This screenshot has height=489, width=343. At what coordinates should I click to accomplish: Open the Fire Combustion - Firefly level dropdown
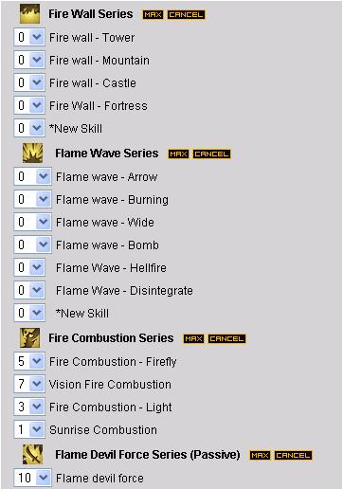pos(29,361)
